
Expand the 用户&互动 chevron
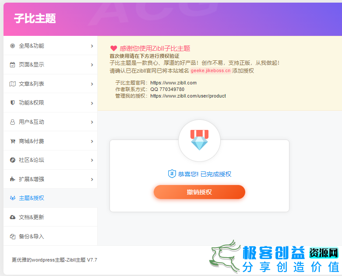pos(92,122)
